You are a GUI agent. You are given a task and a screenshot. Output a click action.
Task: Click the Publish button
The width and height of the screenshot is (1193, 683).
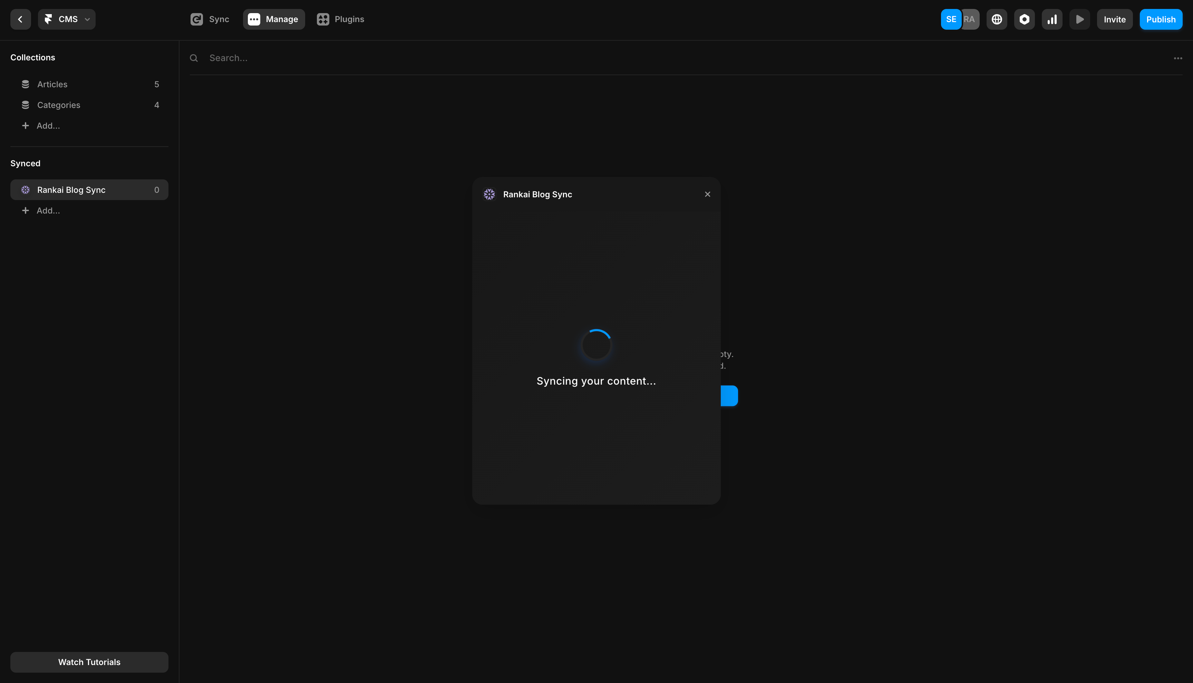(x=1161, y=19)
